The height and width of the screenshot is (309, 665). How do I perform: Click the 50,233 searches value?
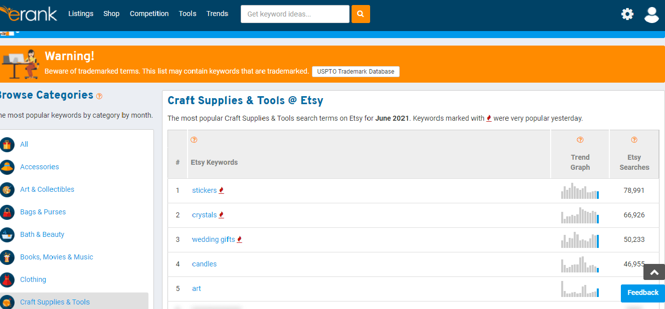pos(634,239)
